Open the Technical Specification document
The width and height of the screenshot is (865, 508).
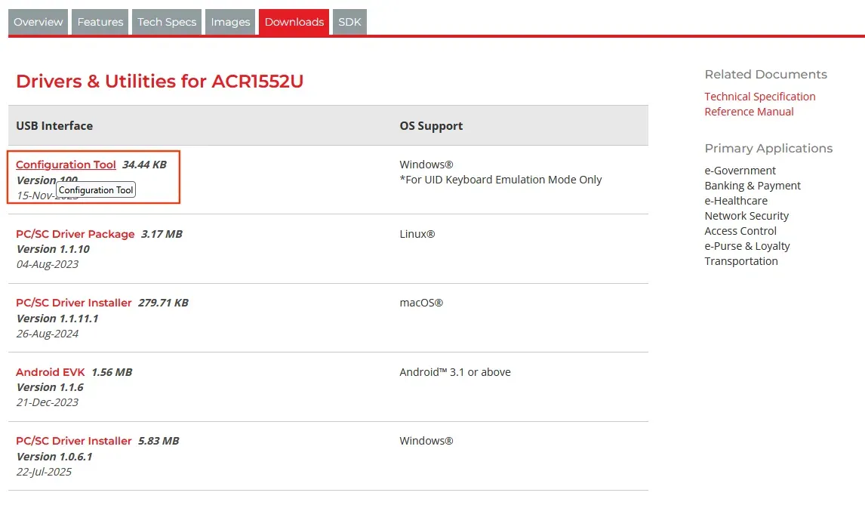(759, 96)
